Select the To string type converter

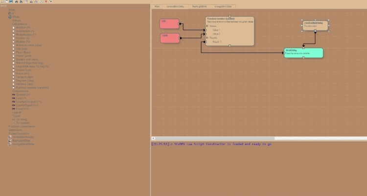coord(22,120)
